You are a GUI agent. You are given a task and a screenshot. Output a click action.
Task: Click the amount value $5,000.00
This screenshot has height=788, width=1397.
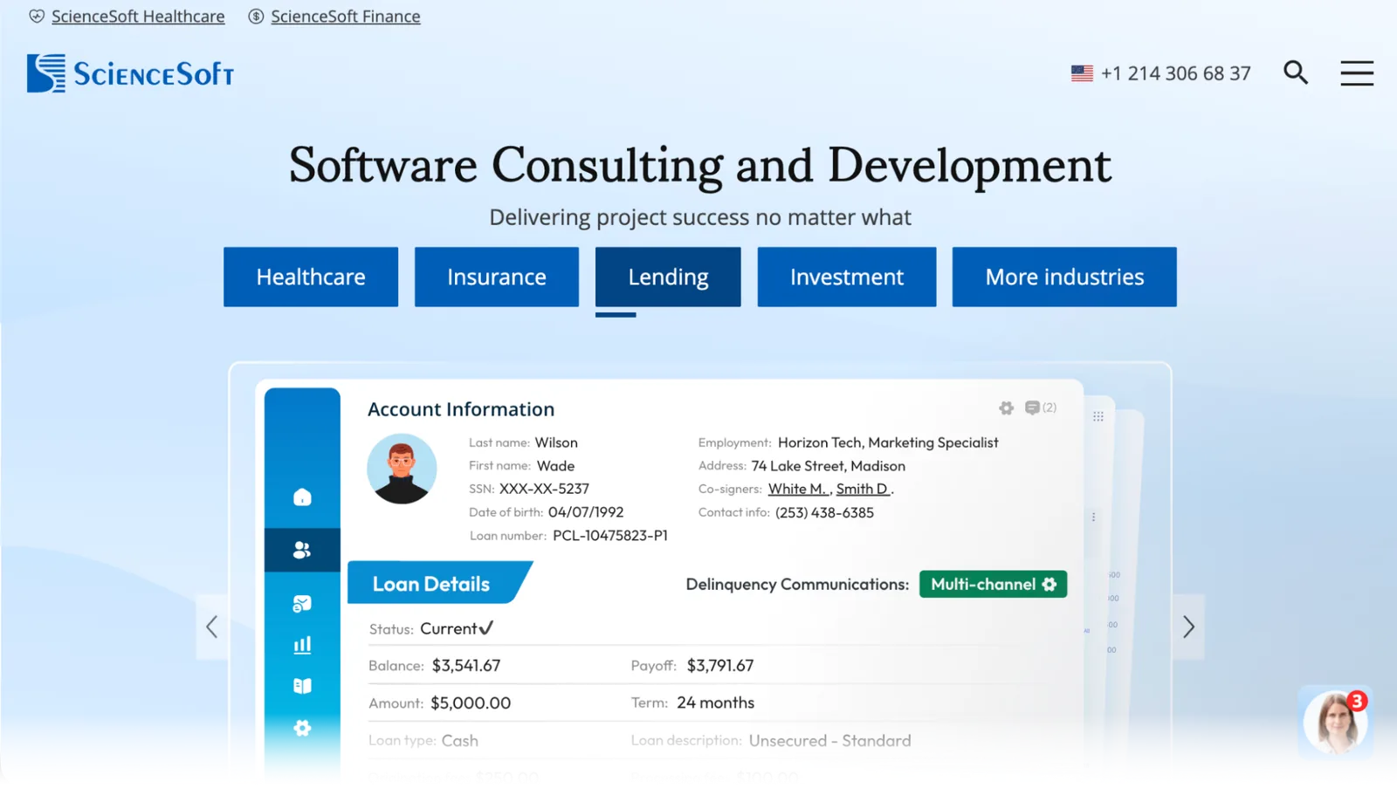(x=471, y=703)
